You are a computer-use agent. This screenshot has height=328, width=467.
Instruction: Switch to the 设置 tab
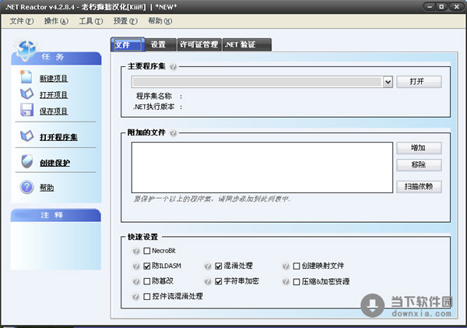click(x=161, y=44)
